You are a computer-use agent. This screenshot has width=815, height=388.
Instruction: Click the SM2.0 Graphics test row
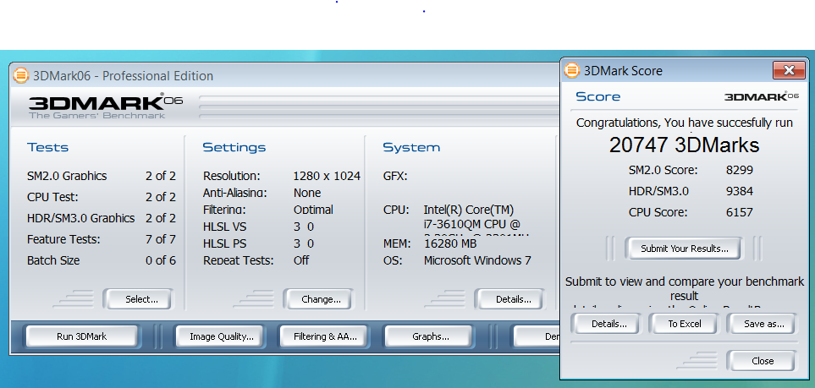[102, 176]
